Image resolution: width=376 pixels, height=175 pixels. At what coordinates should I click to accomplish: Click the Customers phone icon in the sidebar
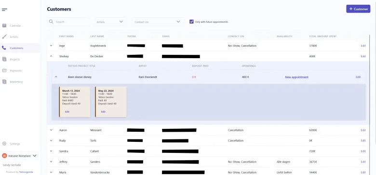click(4, 48)
